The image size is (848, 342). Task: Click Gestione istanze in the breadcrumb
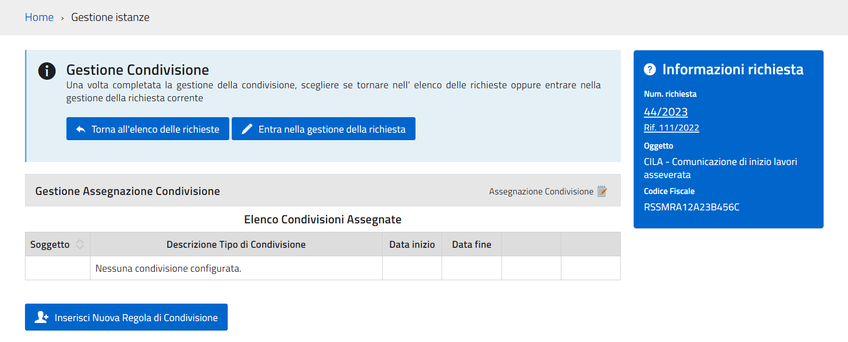point(110,17)
